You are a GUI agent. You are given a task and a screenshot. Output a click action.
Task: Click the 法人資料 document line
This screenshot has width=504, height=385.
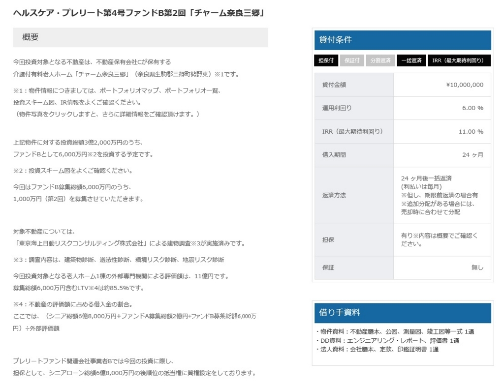coord(378,350)
